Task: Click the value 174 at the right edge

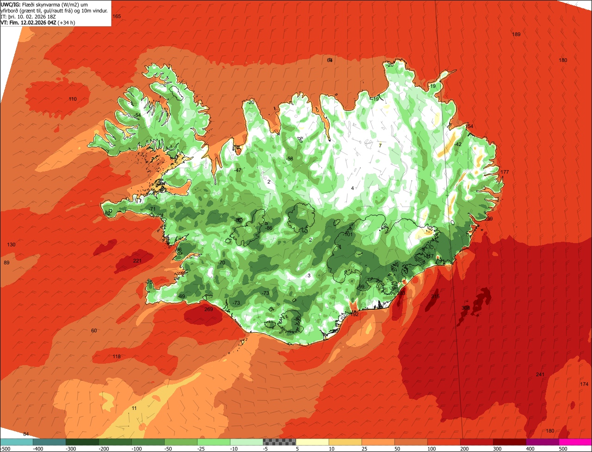Action: coord(584,384)
